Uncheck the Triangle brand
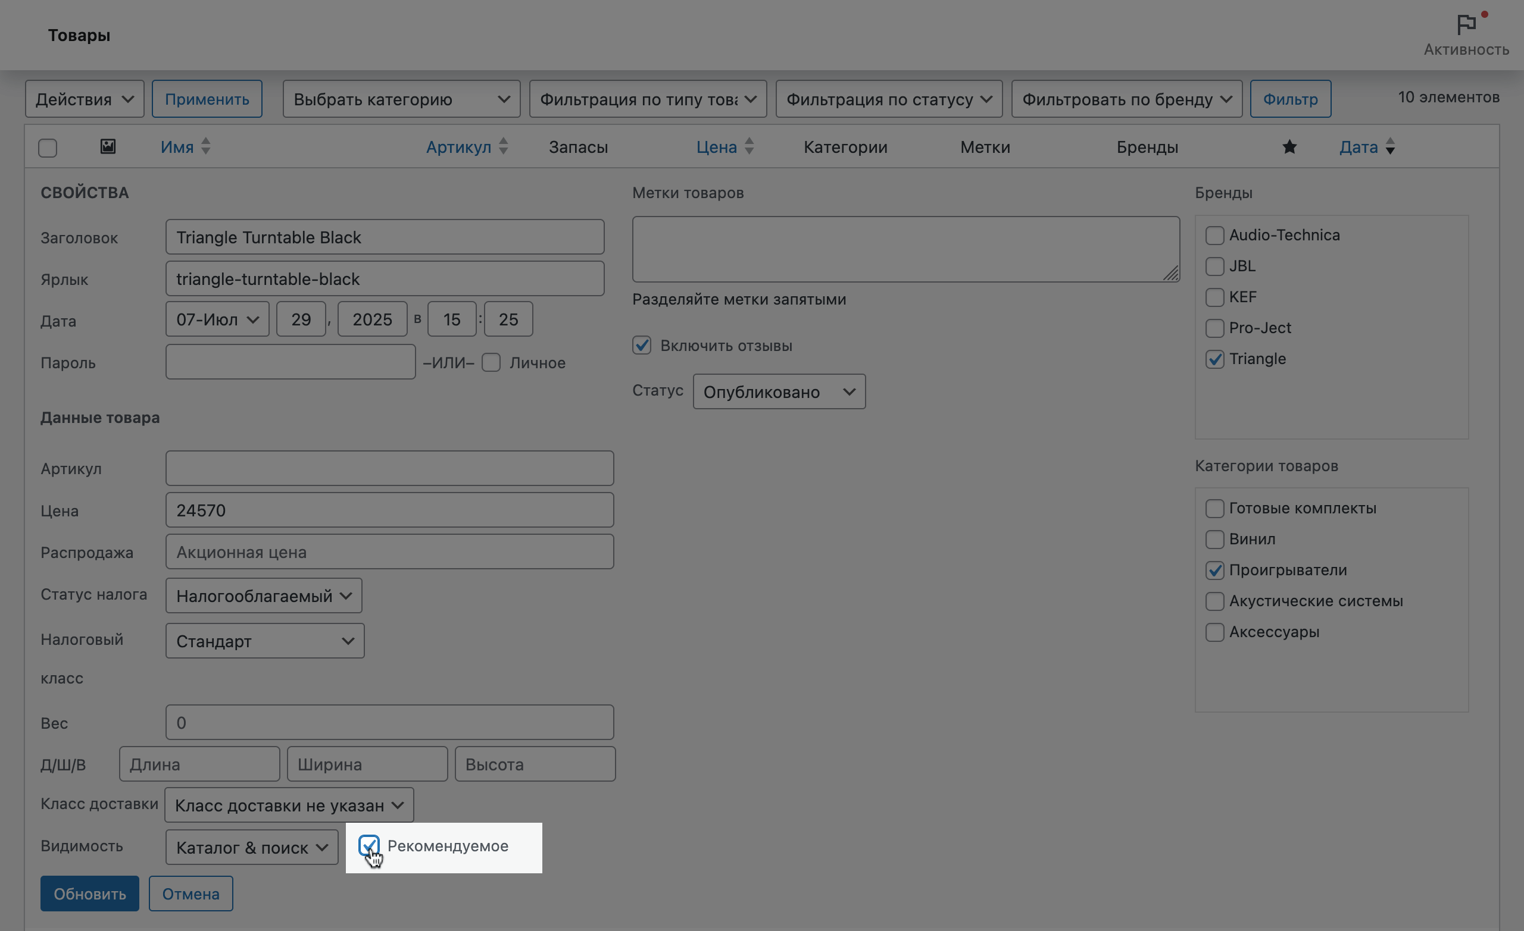 point(1214,359)
